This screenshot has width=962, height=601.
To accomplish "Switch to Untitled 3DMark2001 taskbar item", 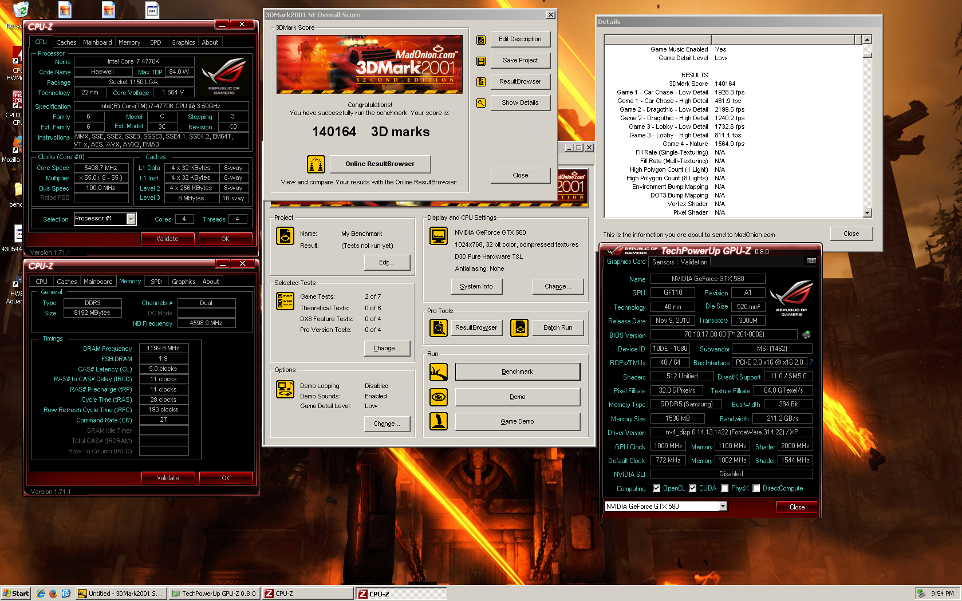I will pos(121,594).
